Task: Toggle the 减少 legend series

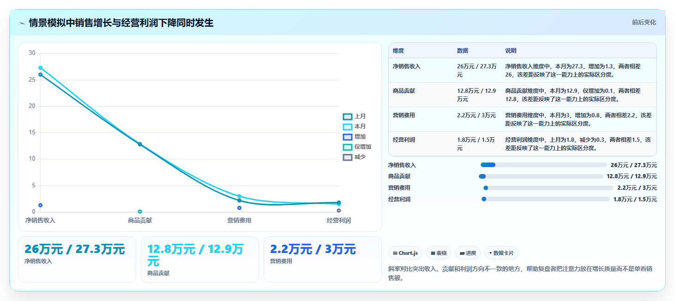Action: pyautogui.click(x=355, y=157)
